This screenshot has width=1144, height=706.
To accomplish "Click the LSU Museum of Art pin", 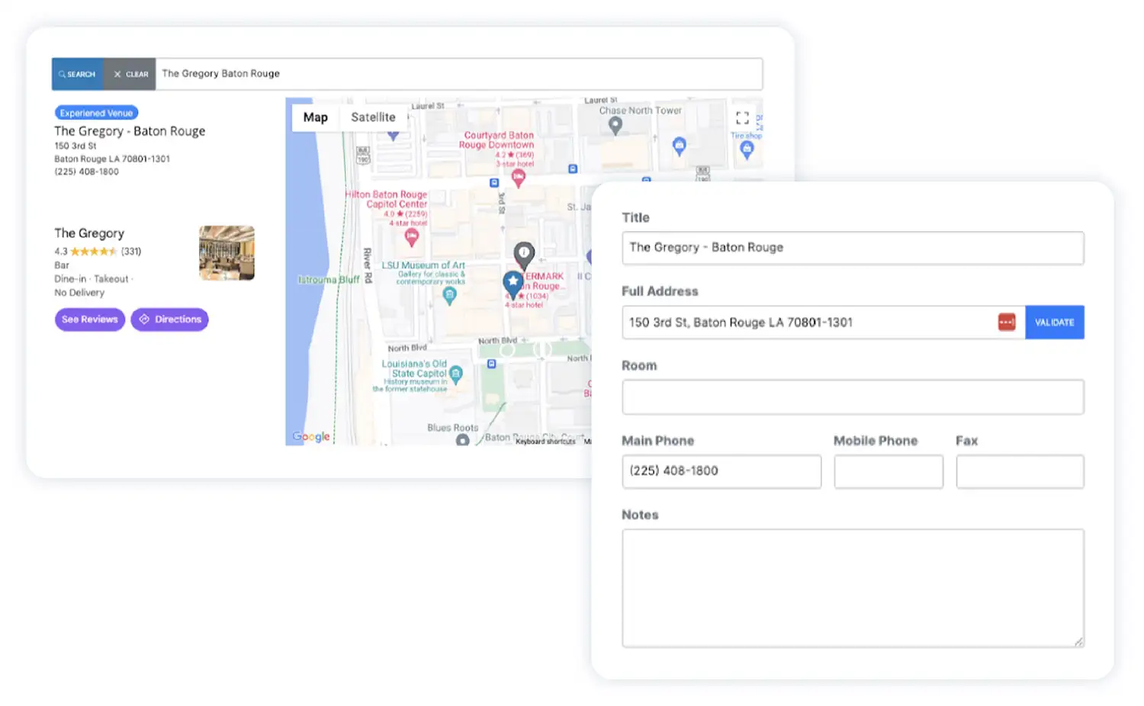I will 449,295.
